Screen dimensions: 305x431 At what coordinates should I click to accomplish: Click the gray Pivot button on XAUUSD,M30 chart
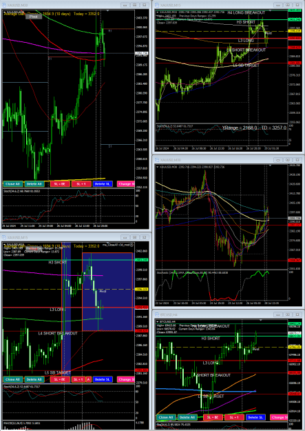click(34, 17)
